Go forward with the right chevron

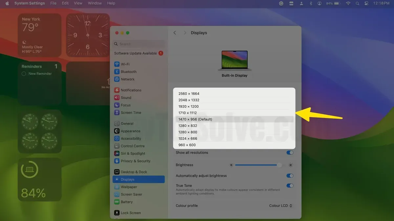click(185, 33)
